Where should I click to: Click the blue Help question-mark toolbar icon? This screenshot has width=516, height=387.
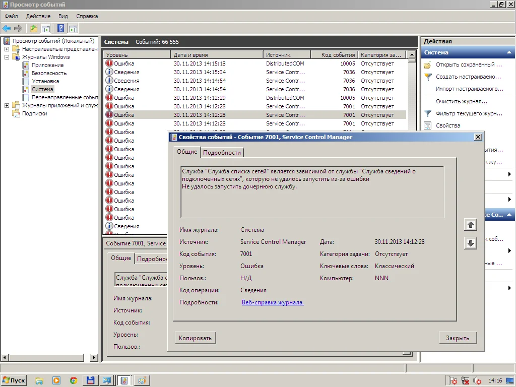click(x=61, y=28)
